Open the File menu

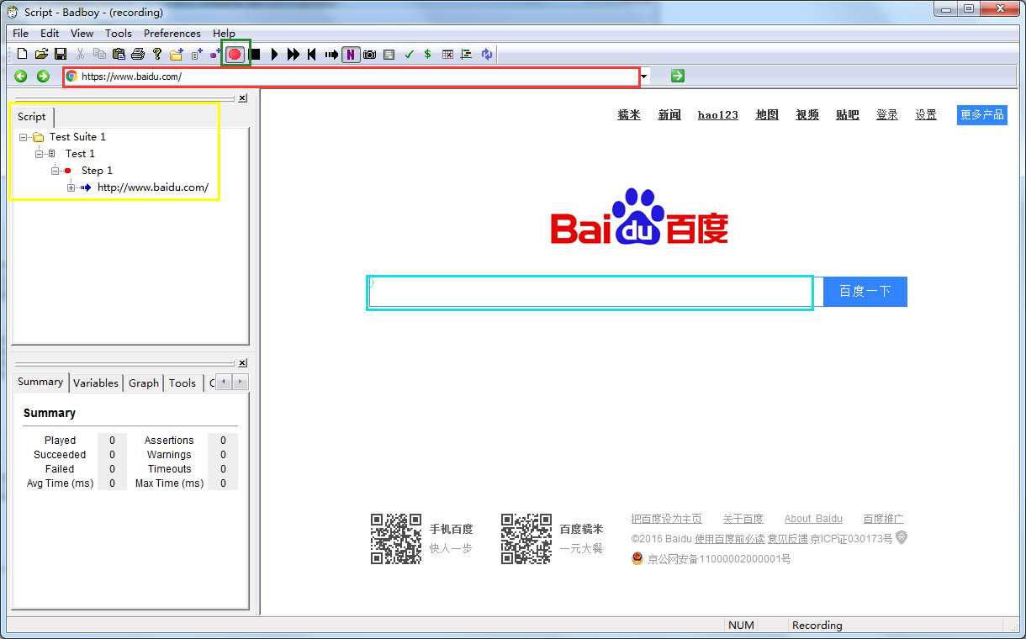click(21, 33)
